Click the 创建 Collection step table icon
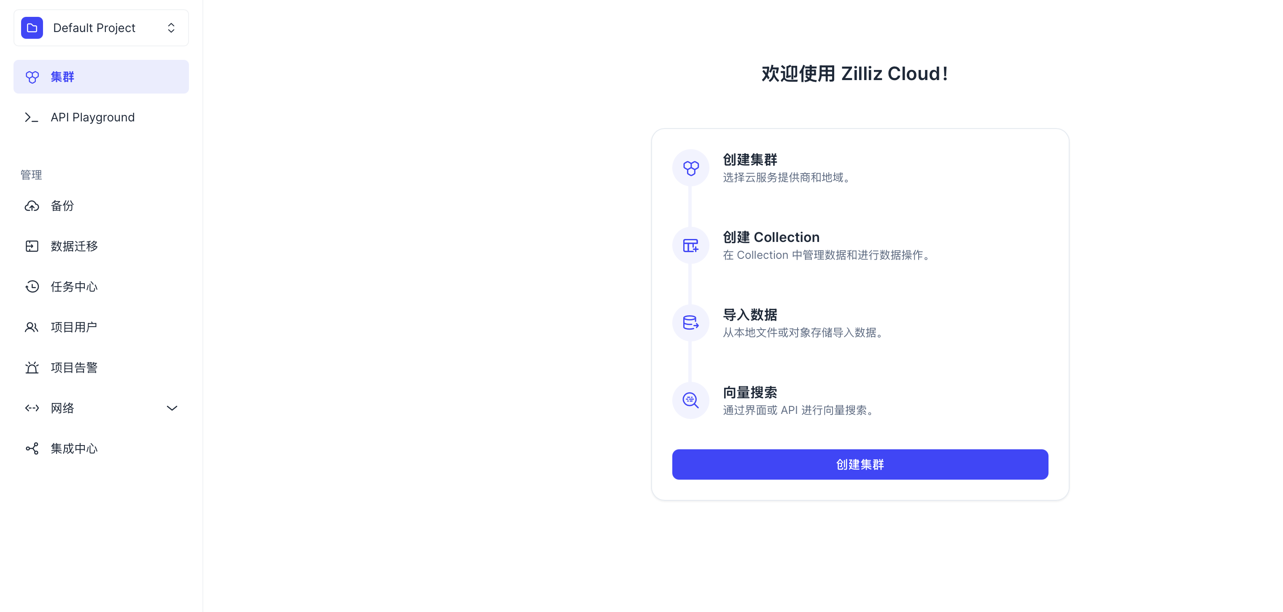 691,246
